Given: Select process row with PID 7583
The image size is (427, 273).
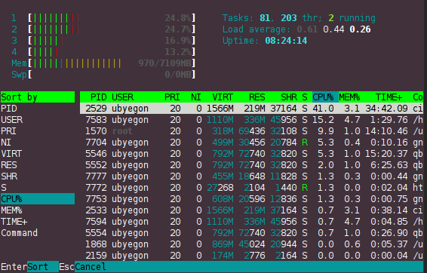Looking at the screenshot, I should [x=251, y=120].
